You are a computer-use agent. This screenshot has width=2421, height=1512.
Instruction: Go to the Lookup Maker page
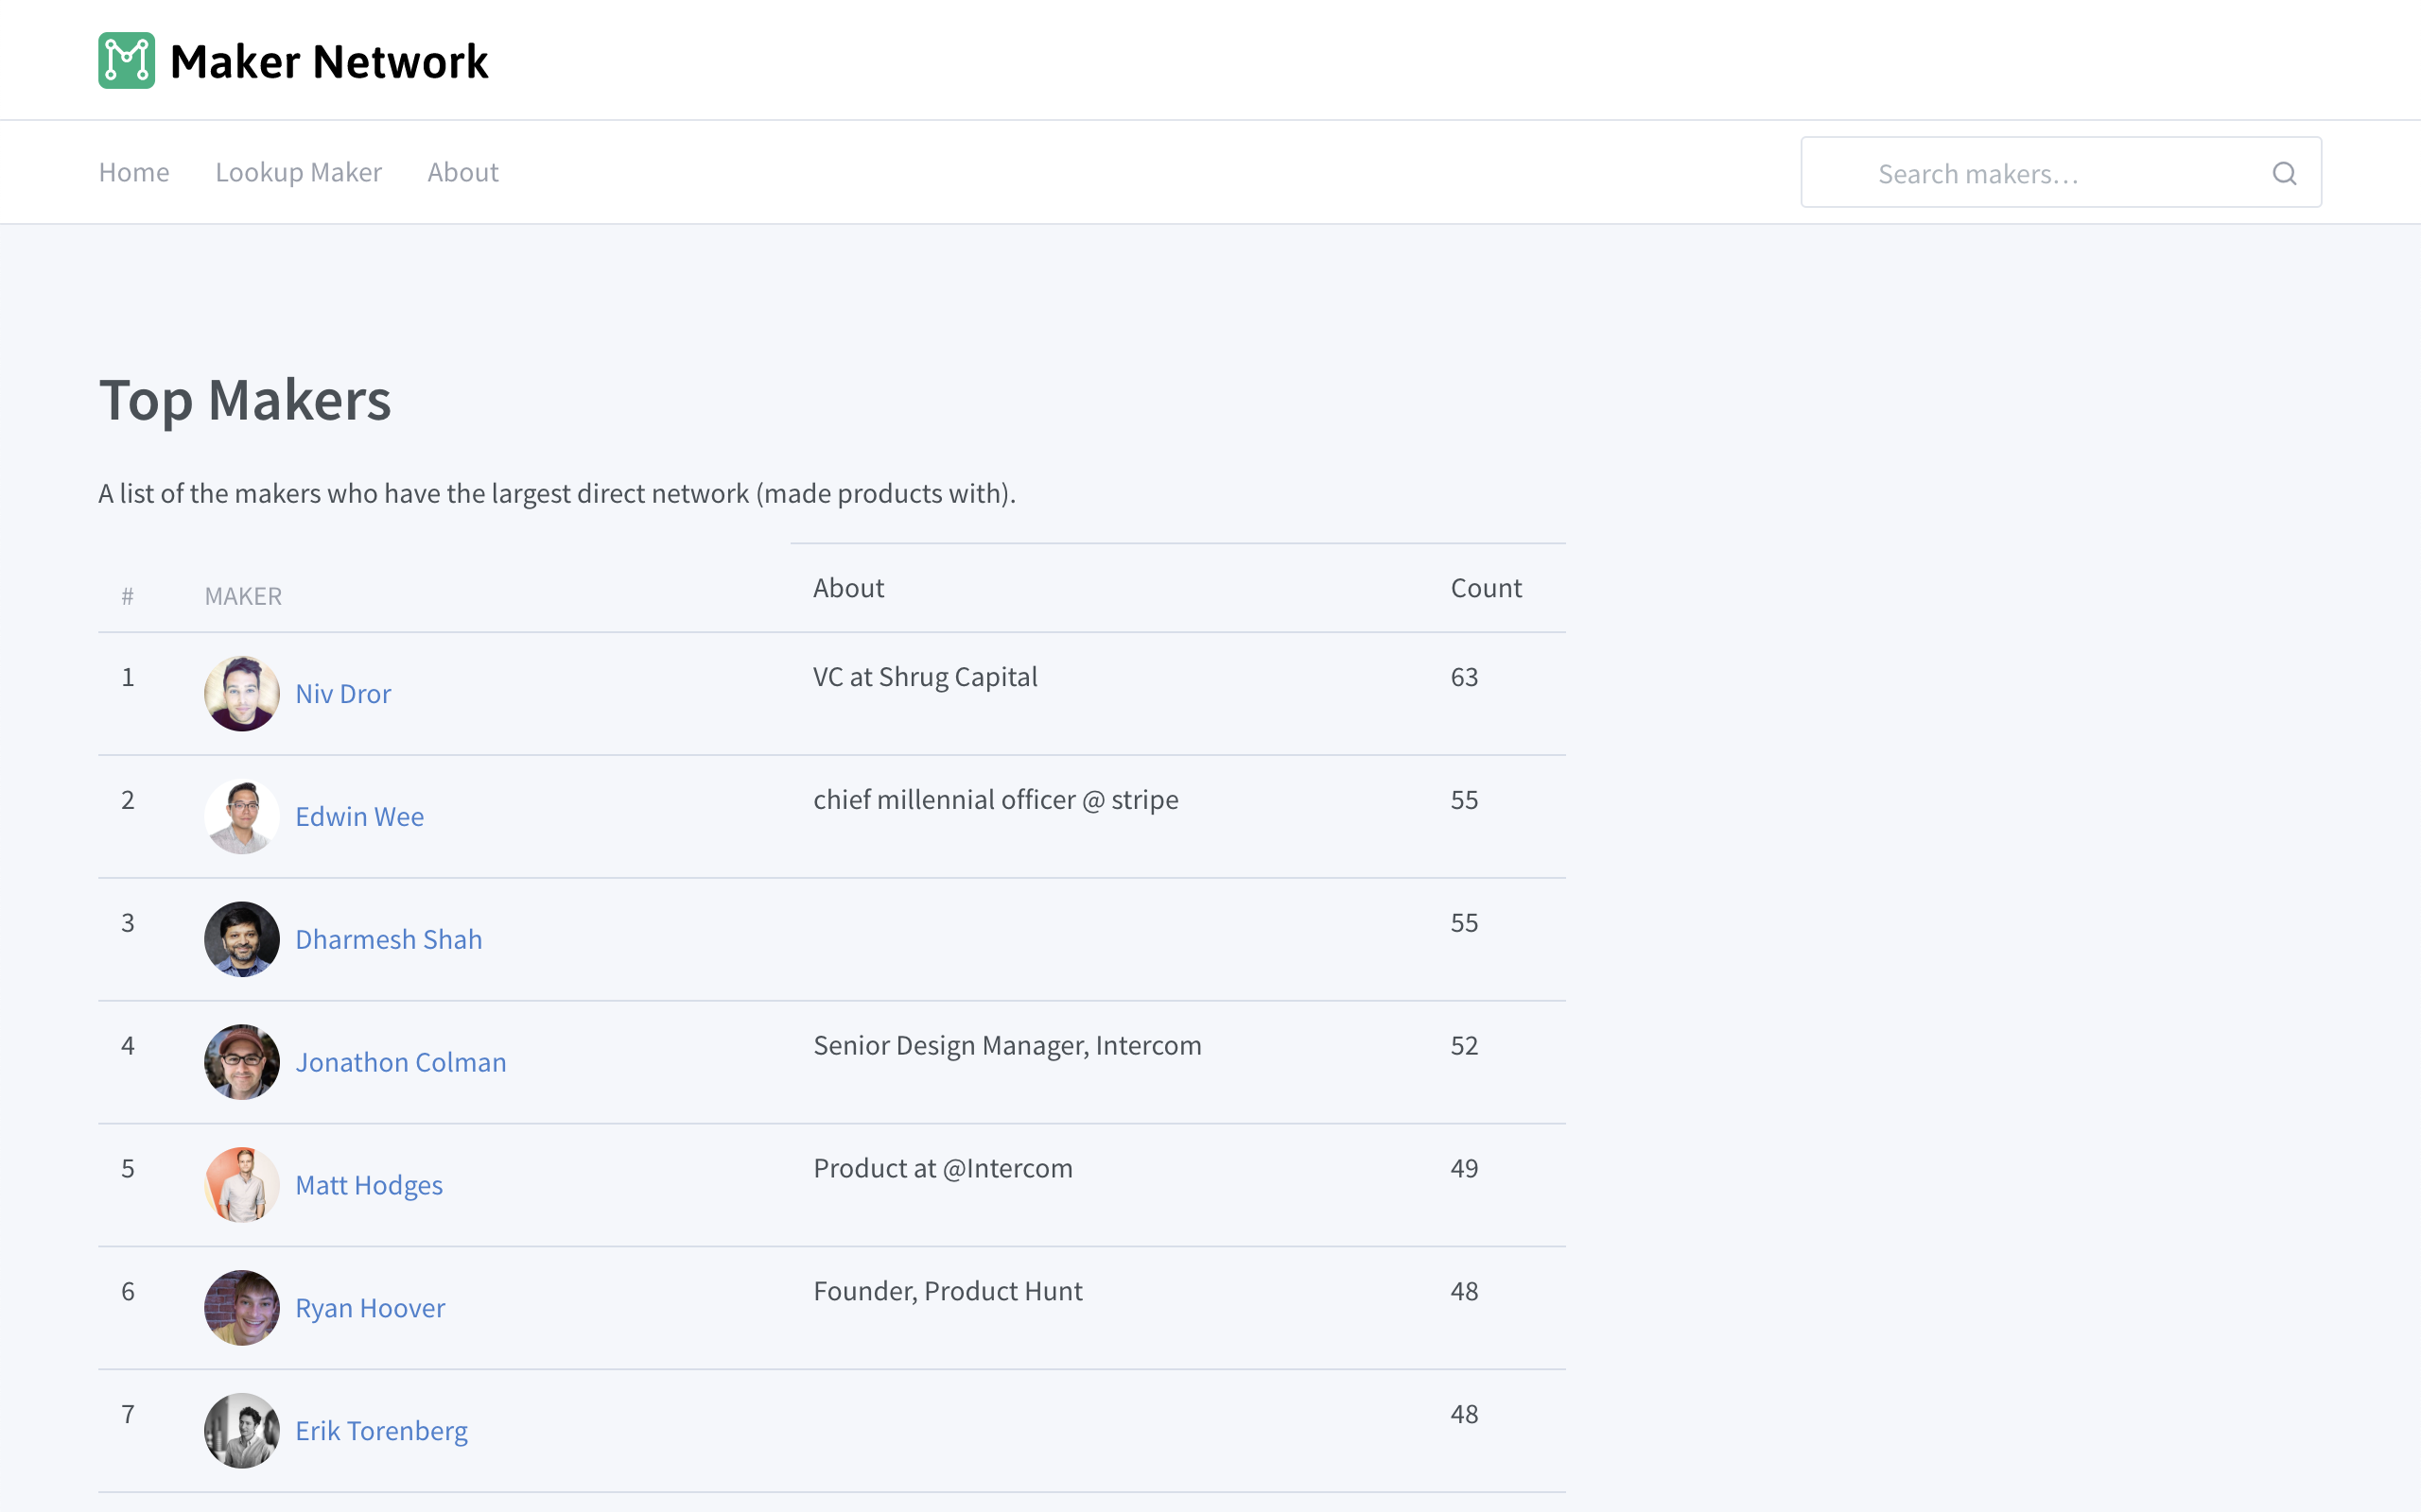coord(298,172)
